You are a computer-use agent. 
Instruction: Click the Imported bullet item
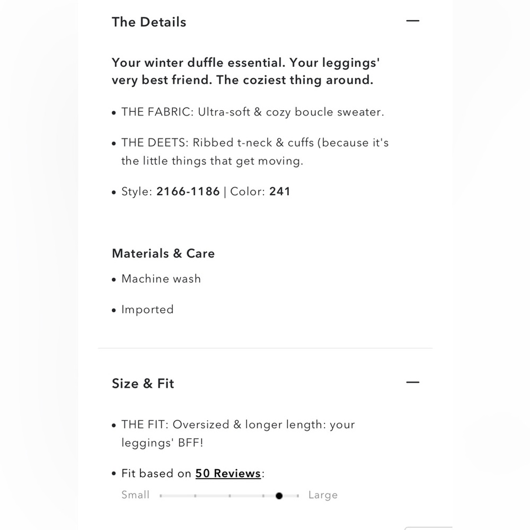(143, 310)
